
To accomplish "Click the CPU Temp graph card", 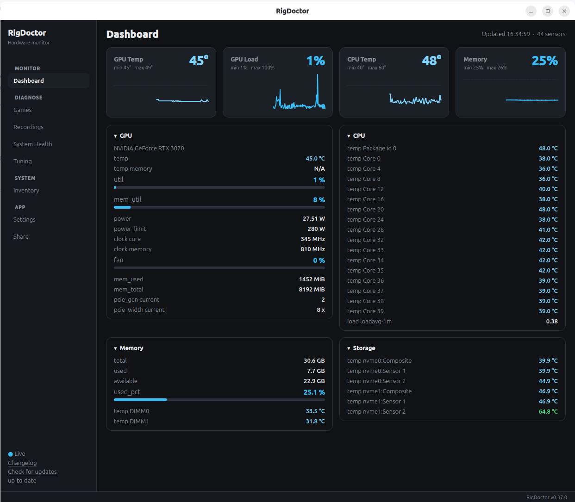I will click(x=394, y=82).
